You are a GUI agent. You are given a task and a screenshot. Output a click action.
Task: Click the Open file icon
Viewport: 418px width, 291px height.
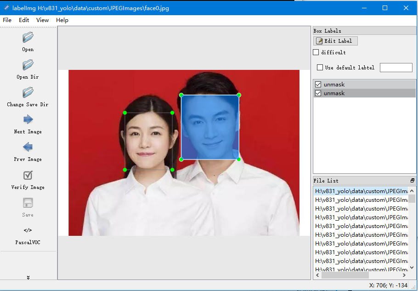pos(28,37)
